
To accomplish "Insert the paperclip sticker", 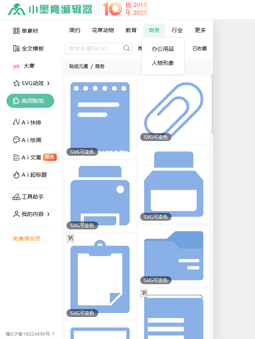I will pos(173,109).
